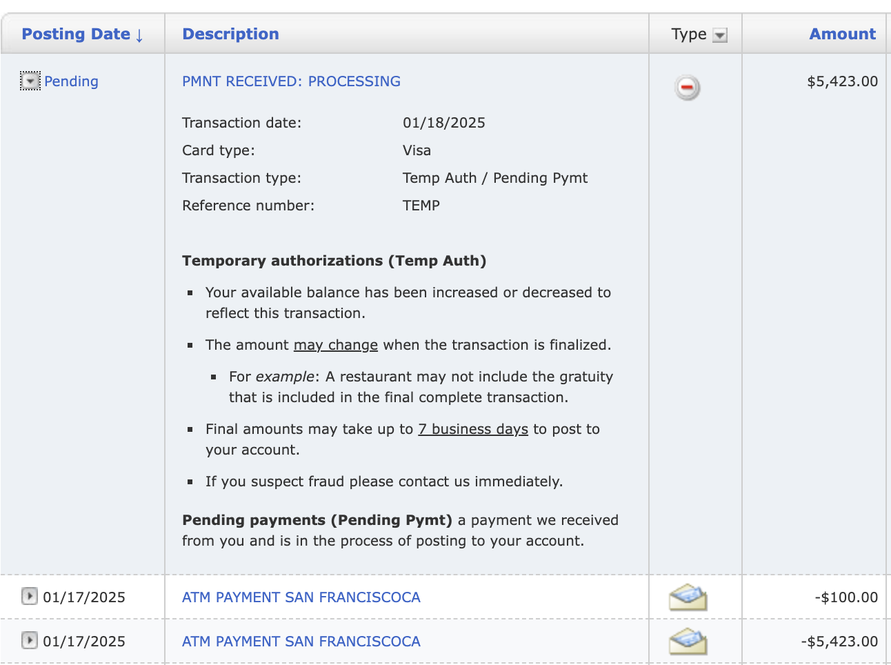
Task: Click the '7 business days' link
Action: point(473,428)
